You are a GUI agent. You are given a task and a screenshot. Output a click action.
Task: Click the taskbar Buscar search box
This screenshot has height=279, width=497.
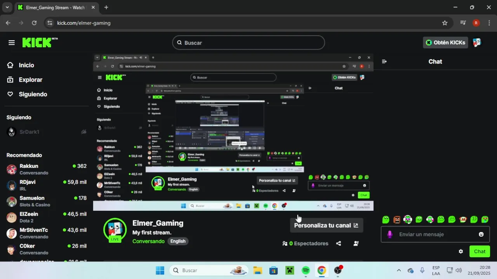[209, 270]
